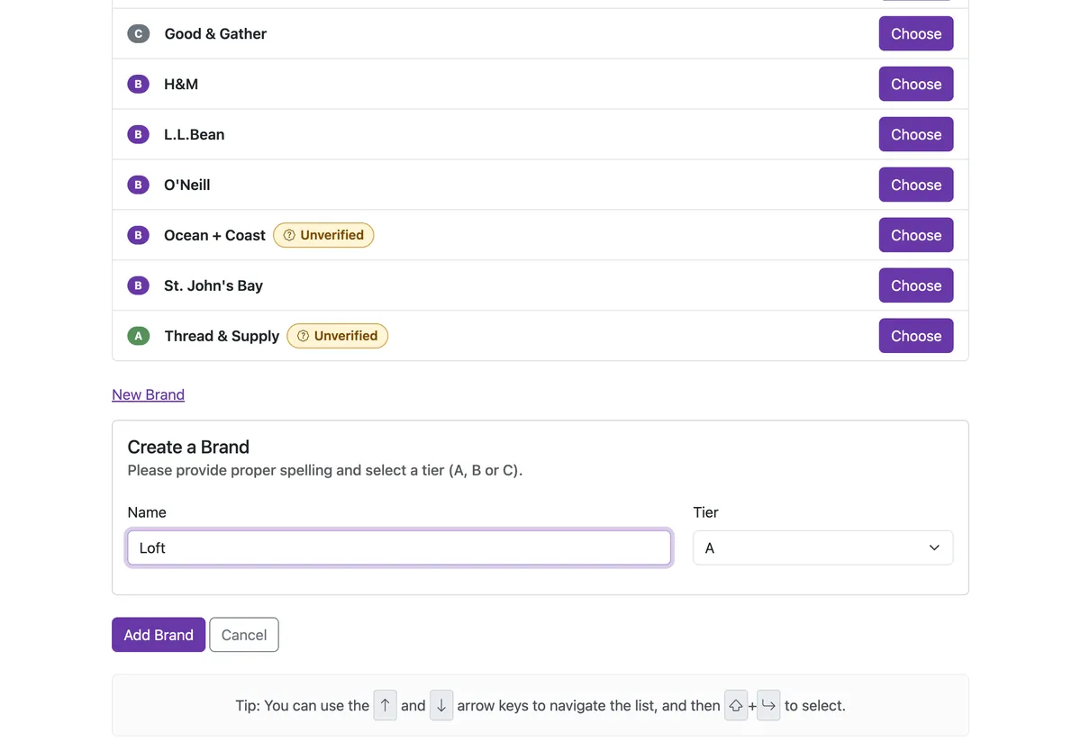The image size is (1081, 751).
Task: Click the B tier badge beside L.L.Bean
Action: pos(138,134)
